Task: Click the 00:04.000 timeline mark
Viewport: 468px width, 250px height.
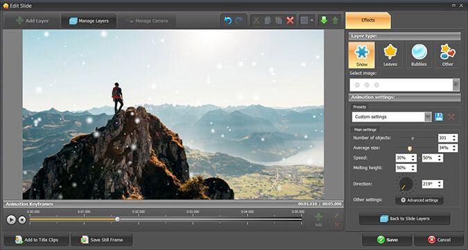Action: tap(247, 212)
